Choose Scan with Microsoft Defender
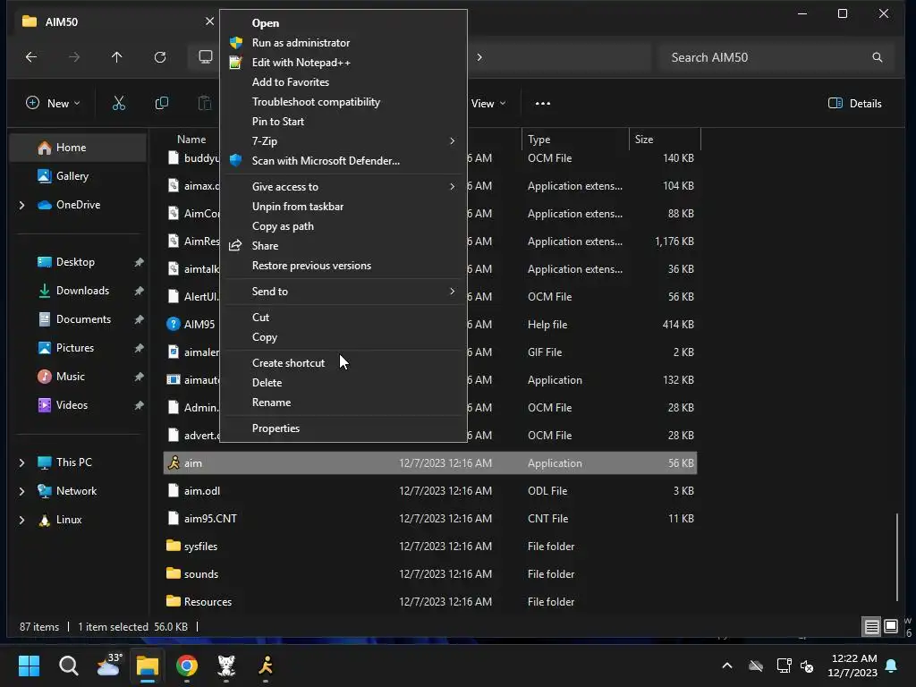The image size is (916, 687). 343,161
